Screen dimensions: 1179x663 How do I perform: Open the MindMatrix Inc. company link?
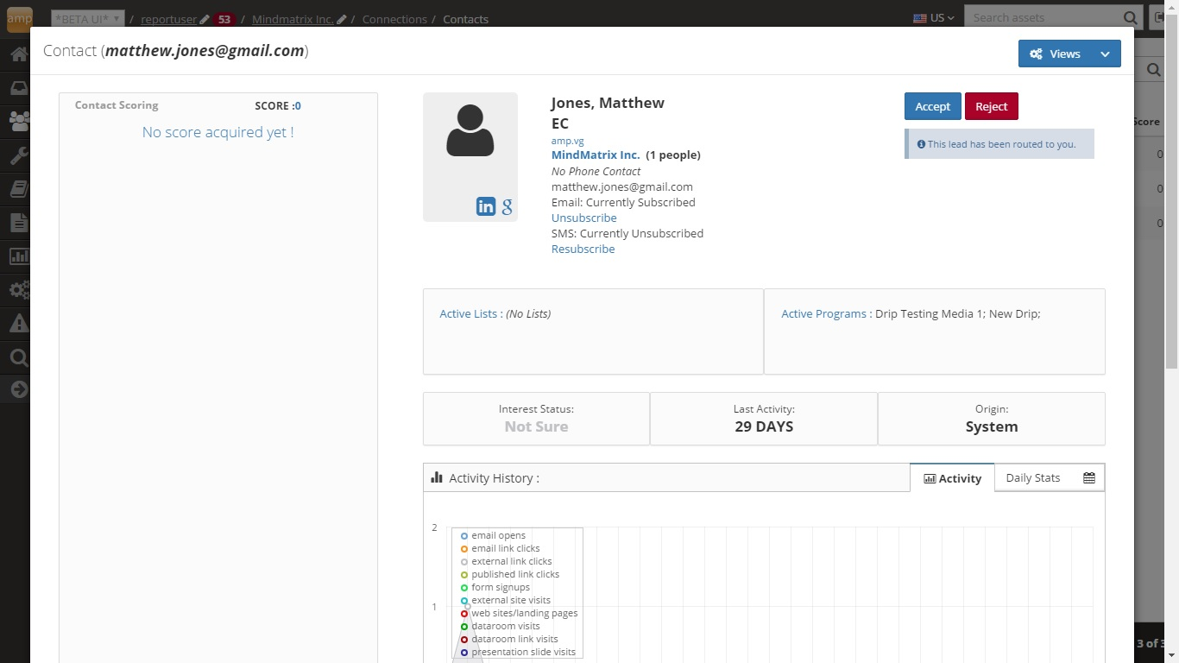pyautogui.click(x=596, y=155)
